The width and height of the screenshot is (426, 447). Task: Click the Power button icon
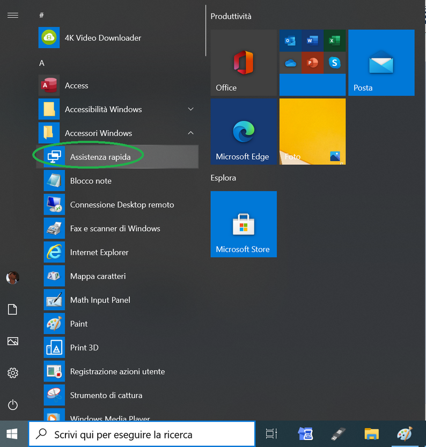pyautogui.click(x=12, y=405)
